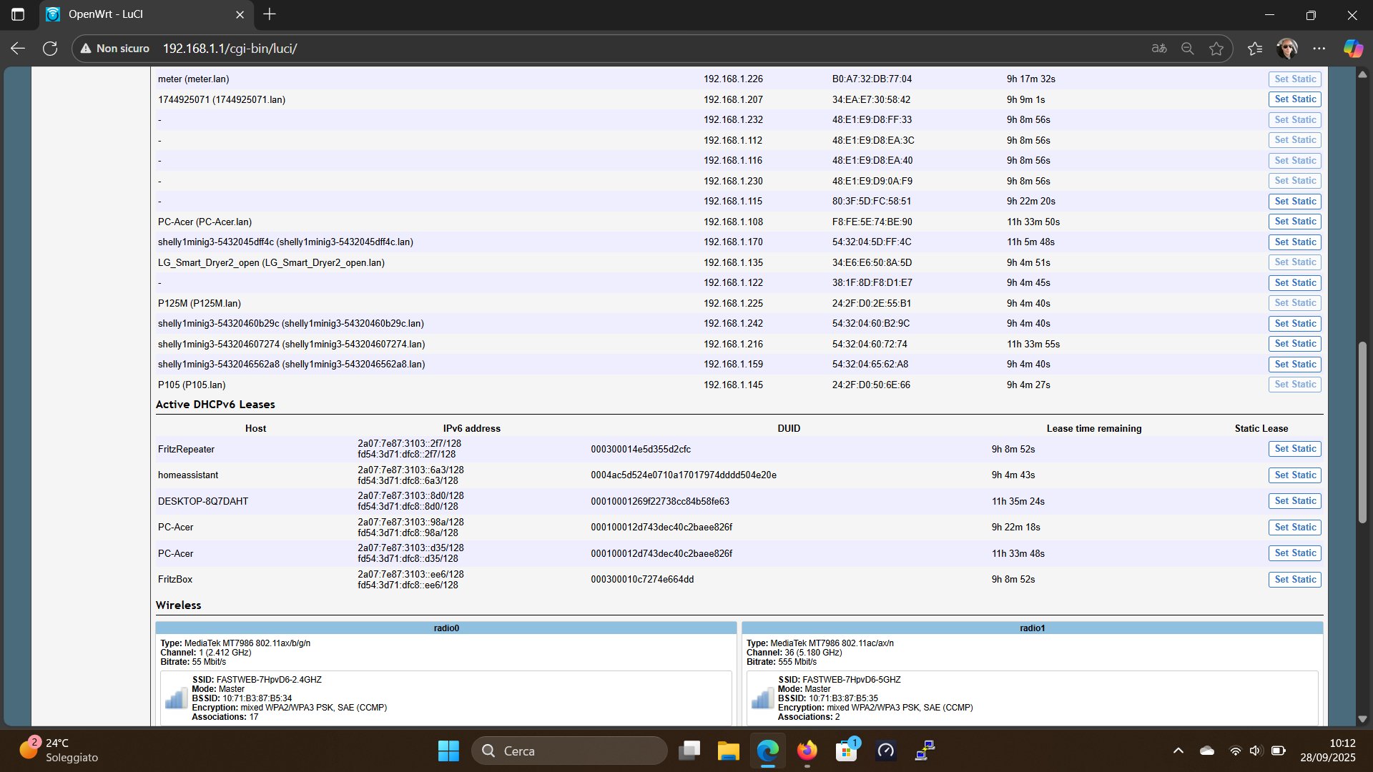Open the favorites list icon
1373x772 pixels.
pyautogui.click(x=1254, y=49)
